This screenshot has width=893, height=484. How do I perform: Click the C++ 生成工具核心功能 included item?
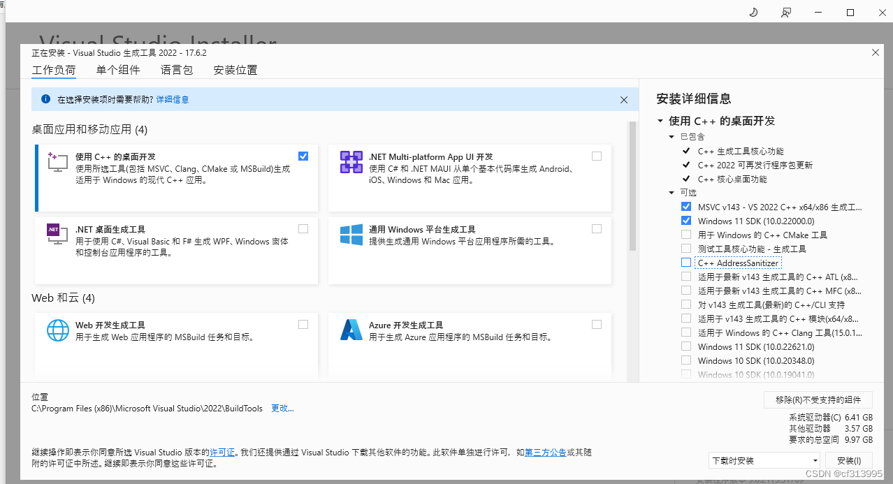[x=741, y=151]
